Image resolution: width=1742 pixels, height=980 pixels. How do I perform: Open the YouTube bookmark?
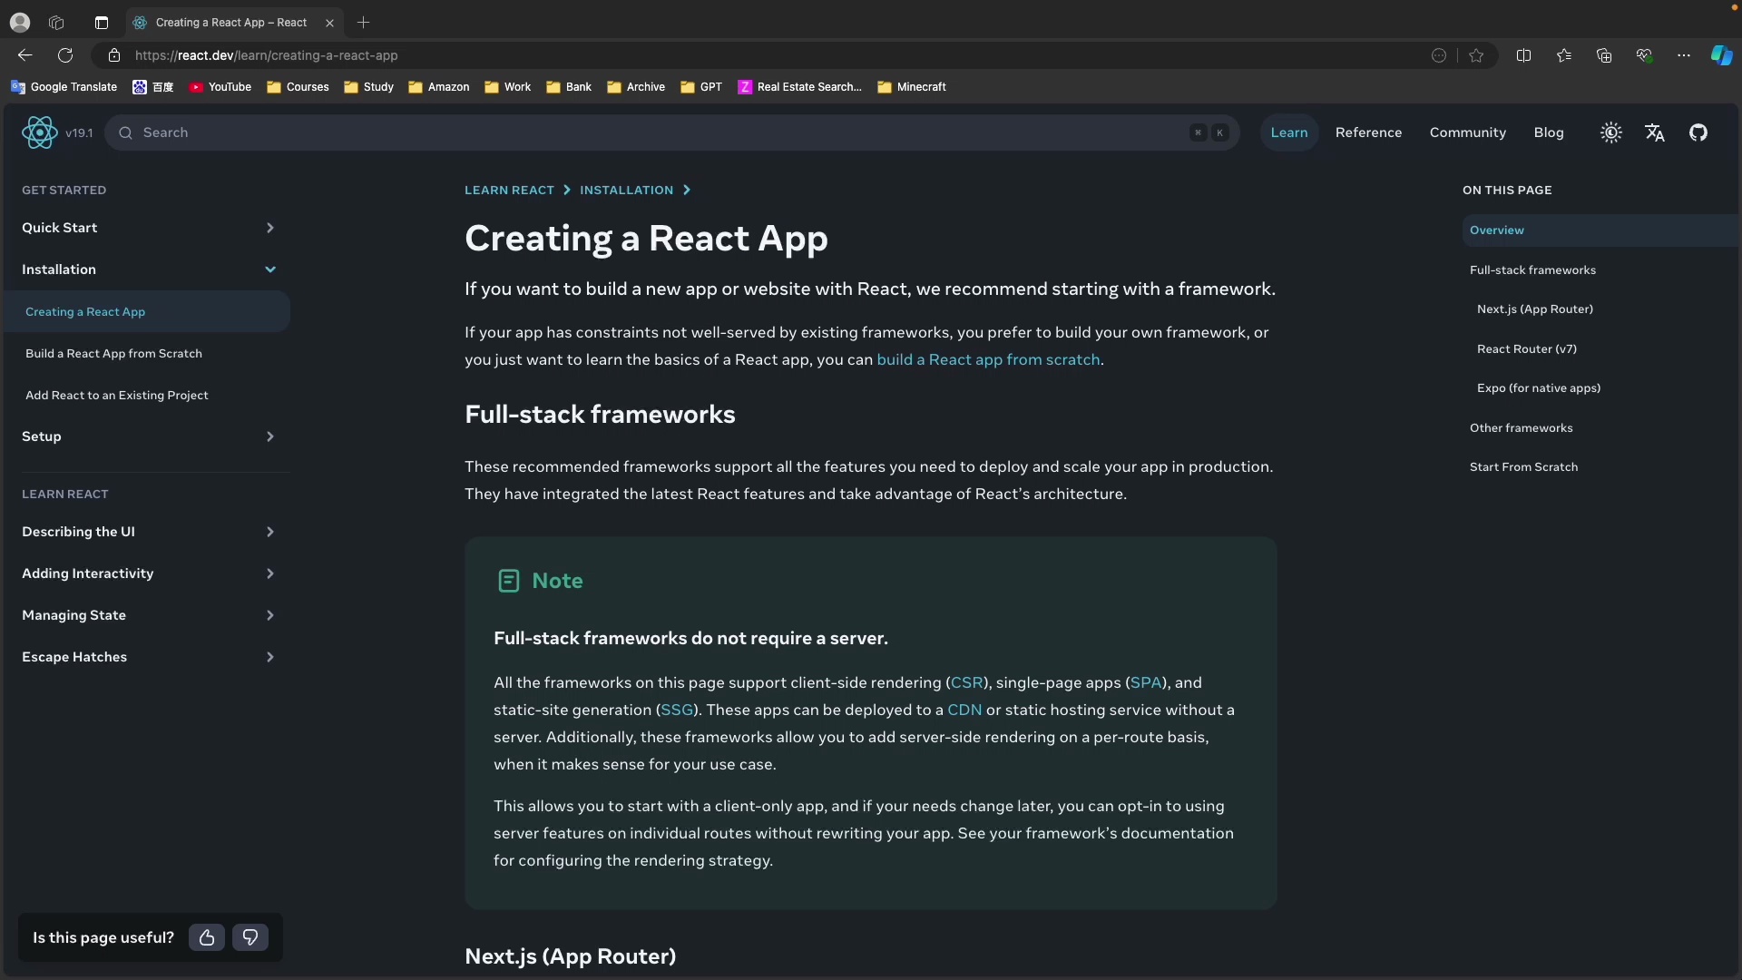[x=220, y=87]
